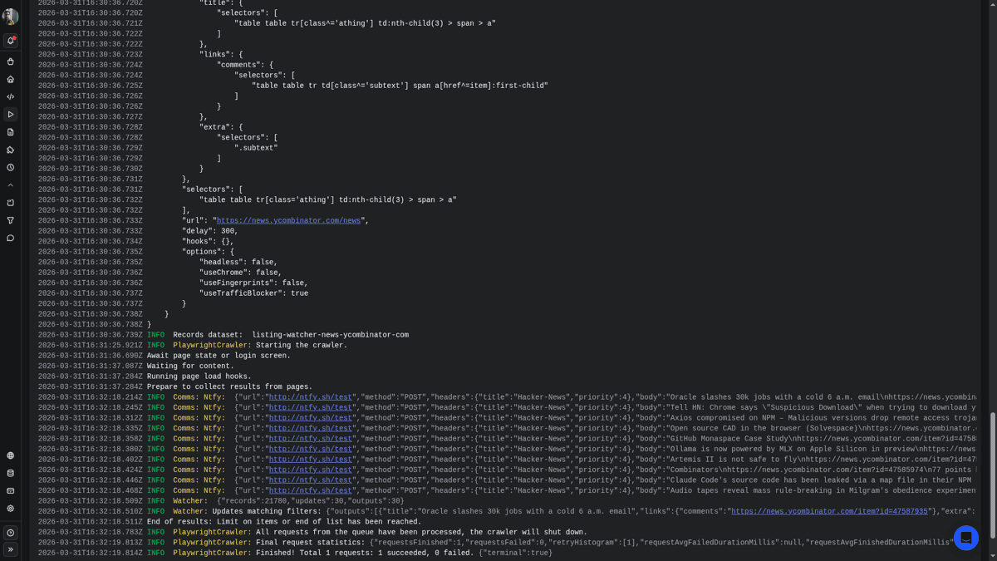Follow the news.ycombinator.com/news url link
This screenshot has width=997, height=561.
point(288,221)
